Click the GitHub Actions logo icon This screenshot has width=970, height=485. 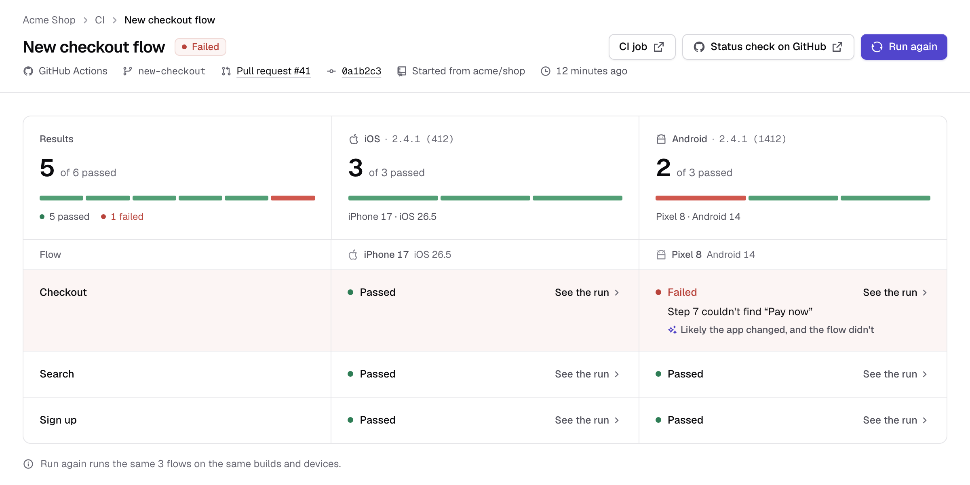[x=28, y=71]
